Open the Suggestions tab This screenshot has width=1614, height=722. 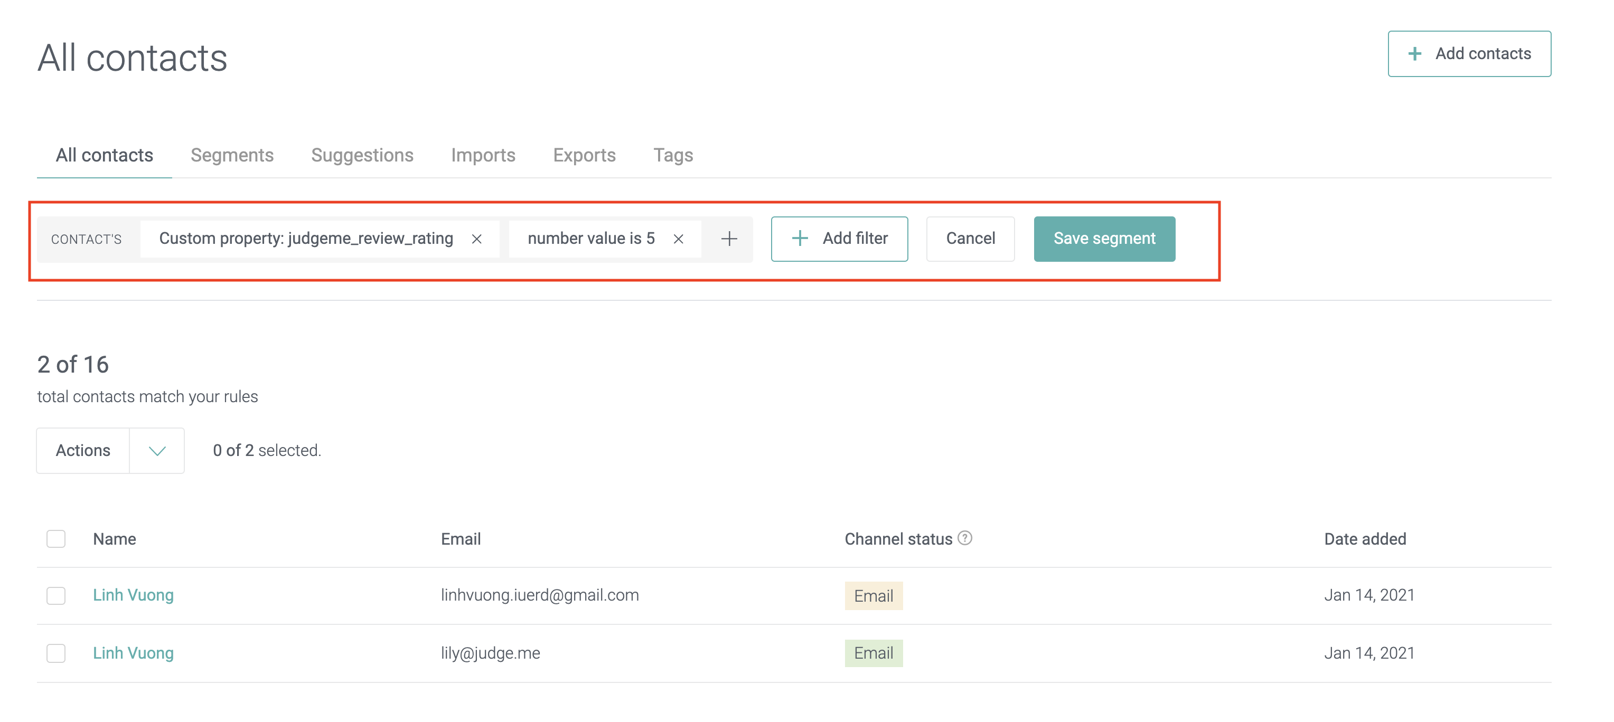pos(362,155)
